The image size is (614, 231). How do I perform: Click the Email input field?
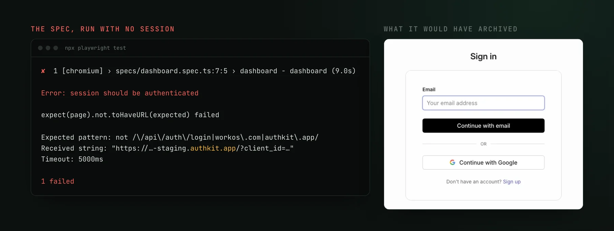[483, 103]
